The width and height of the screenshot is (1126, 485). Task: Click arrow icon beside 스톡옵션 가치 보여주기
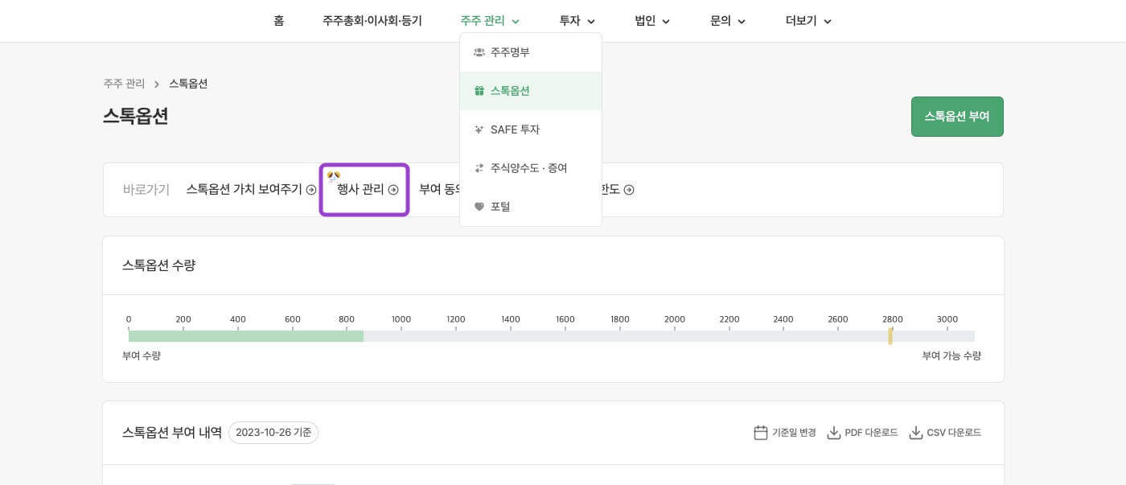(x=311, y=190)
